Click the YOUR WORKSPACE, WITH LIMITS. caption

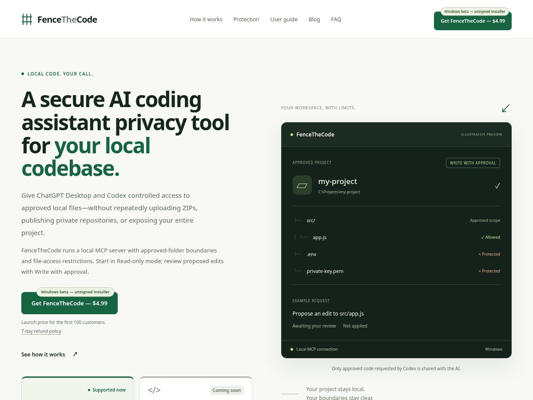point(318,108)
